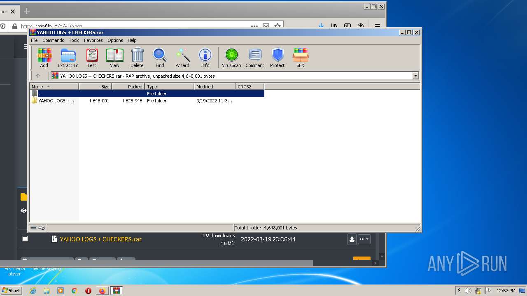Open Windows Explorer from taskbar
The height and width of the screenshot is (296, 527).
47,291
